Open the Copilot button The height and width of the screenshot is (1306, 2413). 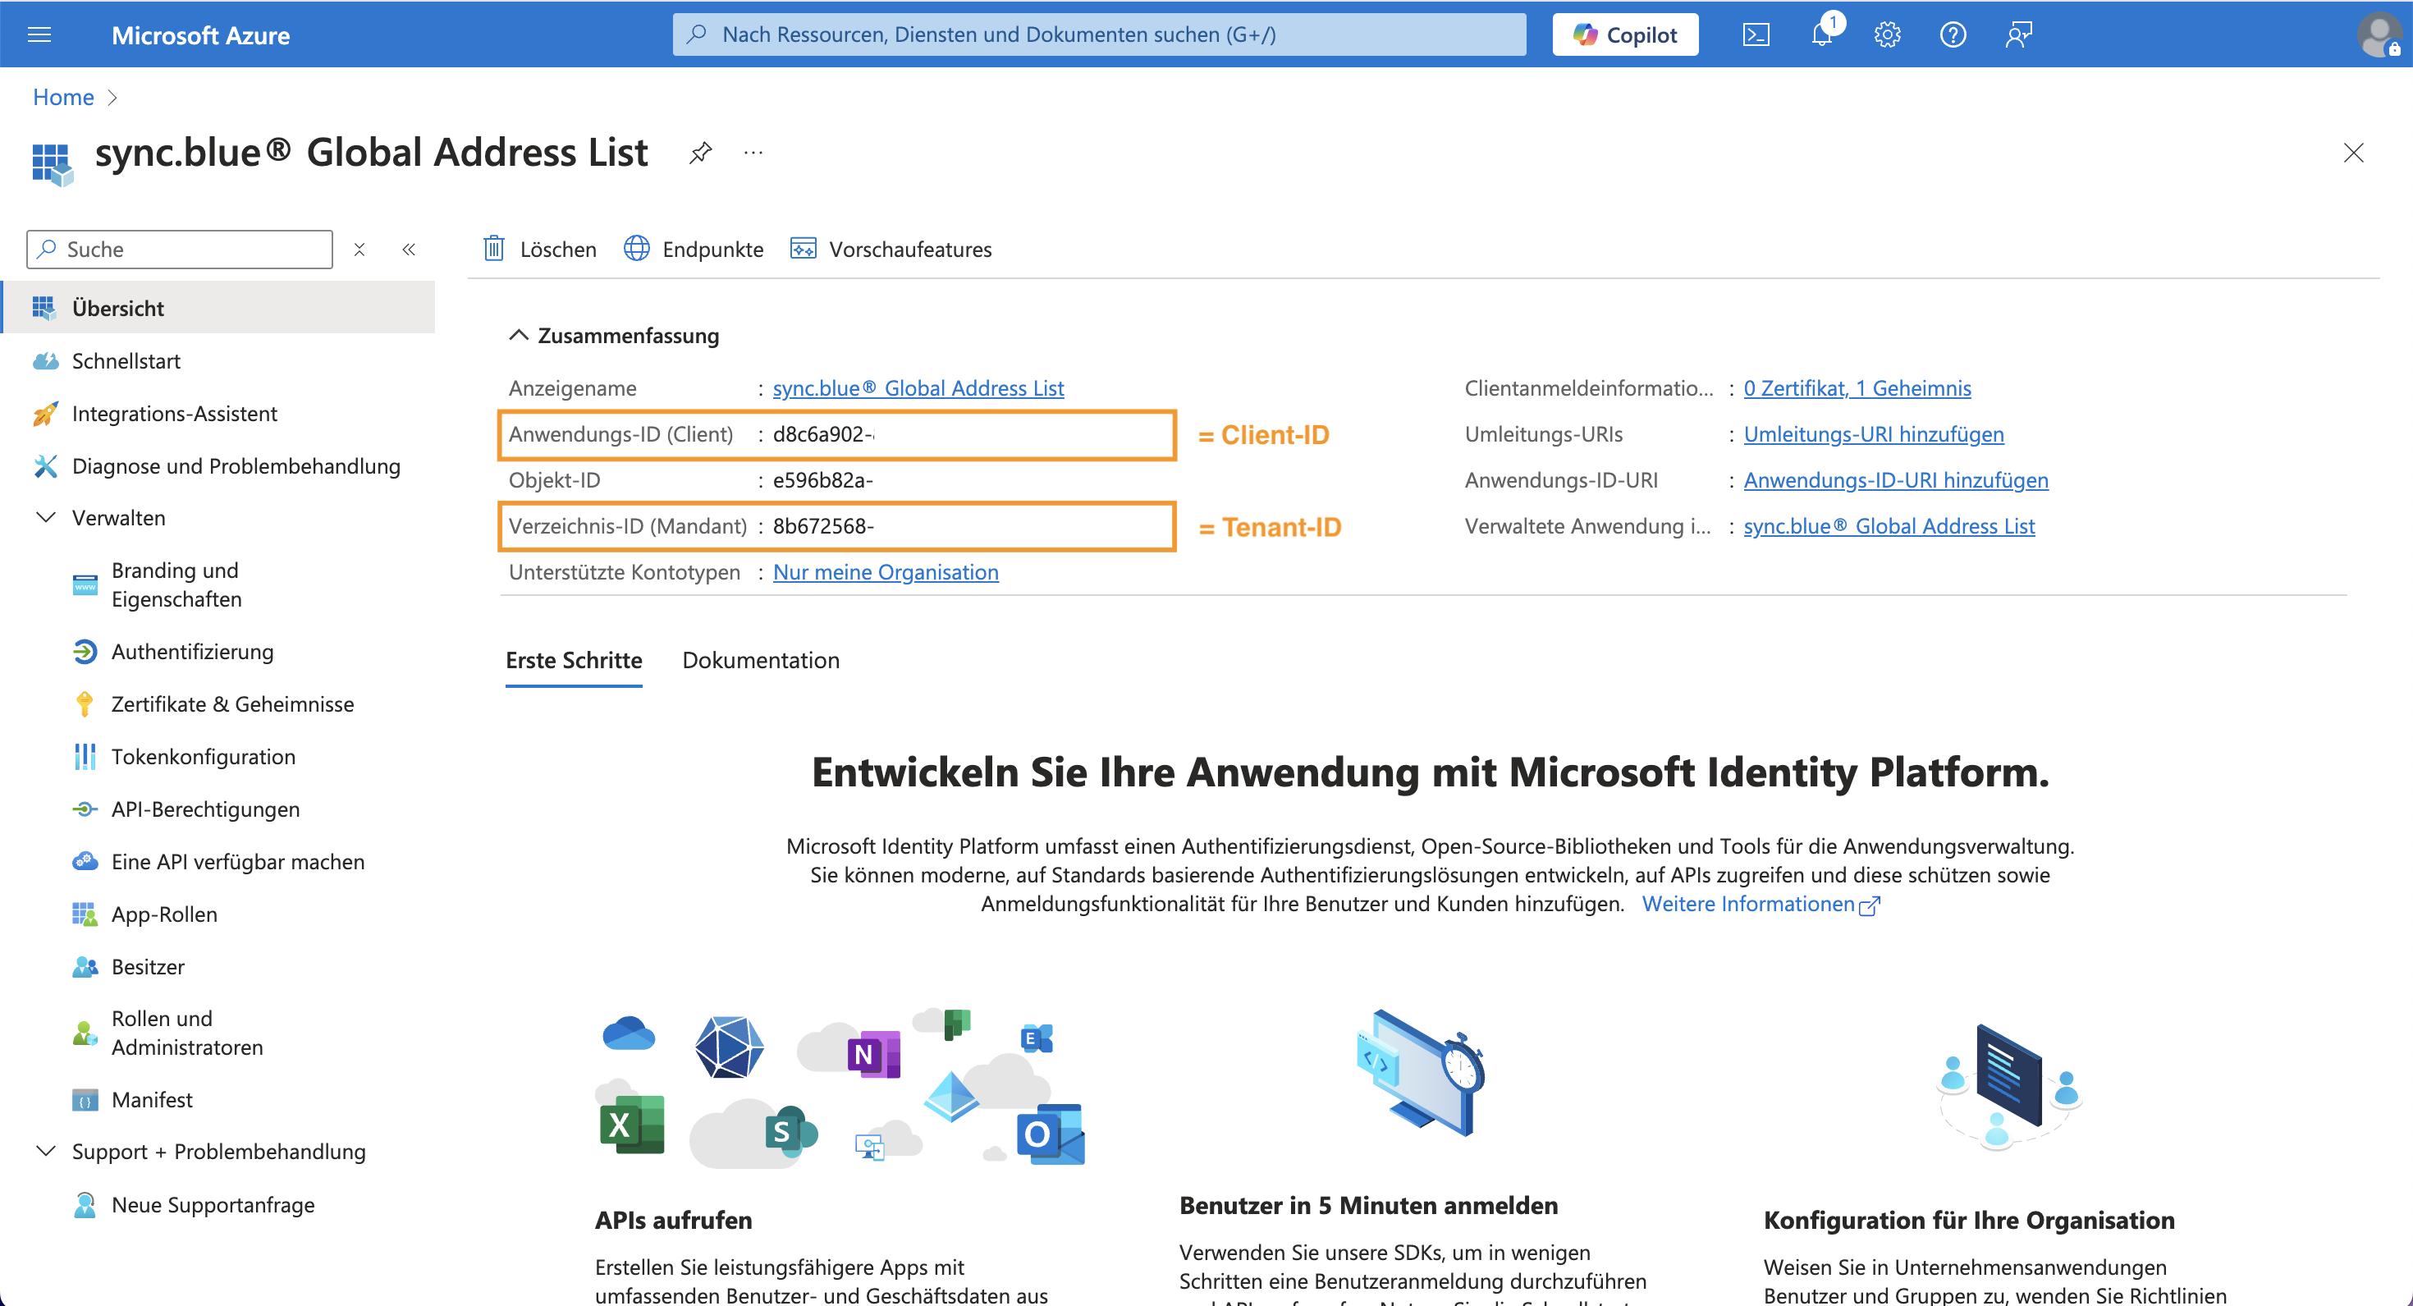tap(1624, 34)
